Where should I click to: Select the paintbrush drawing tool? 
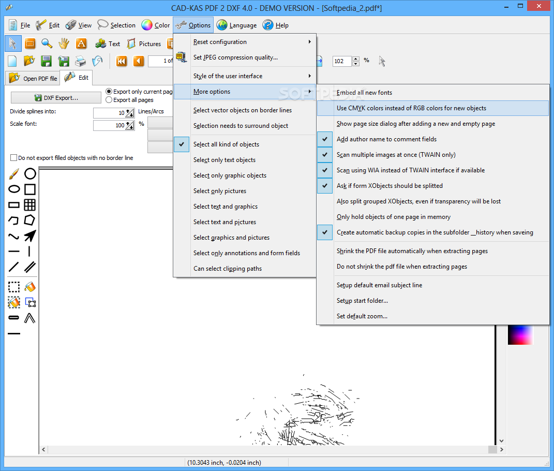click(14, 173)
